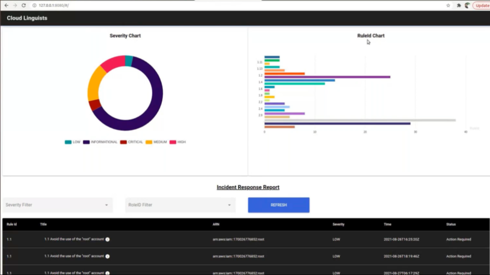Open info icon for row timed 2021-08-27T06:17:29Z
The height and width of the screenshot is (275, 490).
click(x=108, y=273)
